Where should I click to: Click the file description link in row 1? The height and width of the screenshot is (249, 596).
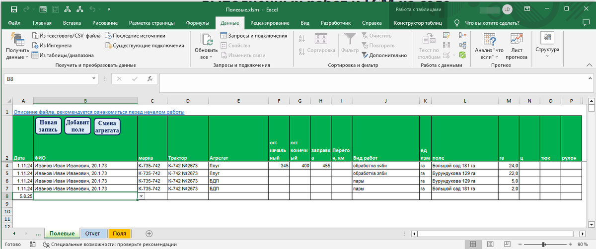tap(99, 112)
